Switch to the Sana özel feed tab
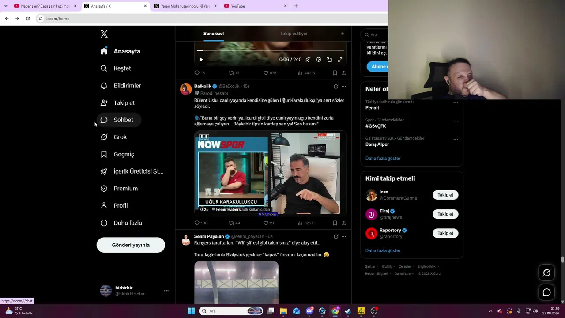 point(214,34)
